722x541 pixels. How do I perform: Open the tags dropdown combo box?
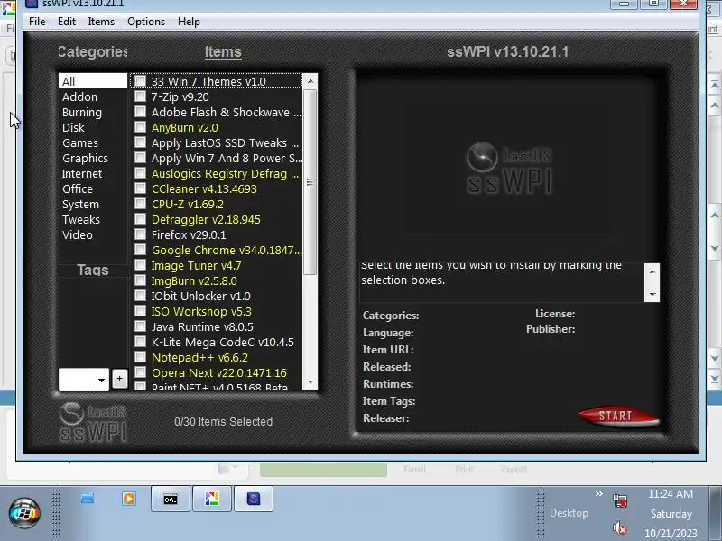point(84,380)
